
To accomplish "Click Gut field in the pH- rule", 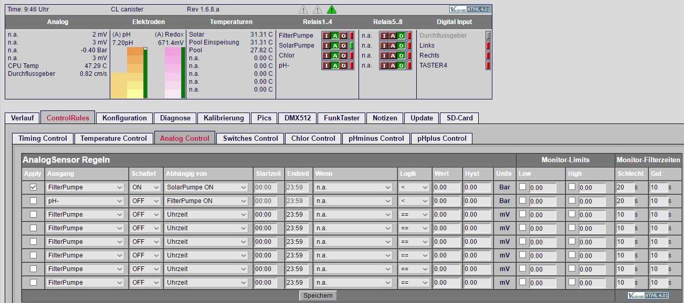I will (x=658, y=200).
